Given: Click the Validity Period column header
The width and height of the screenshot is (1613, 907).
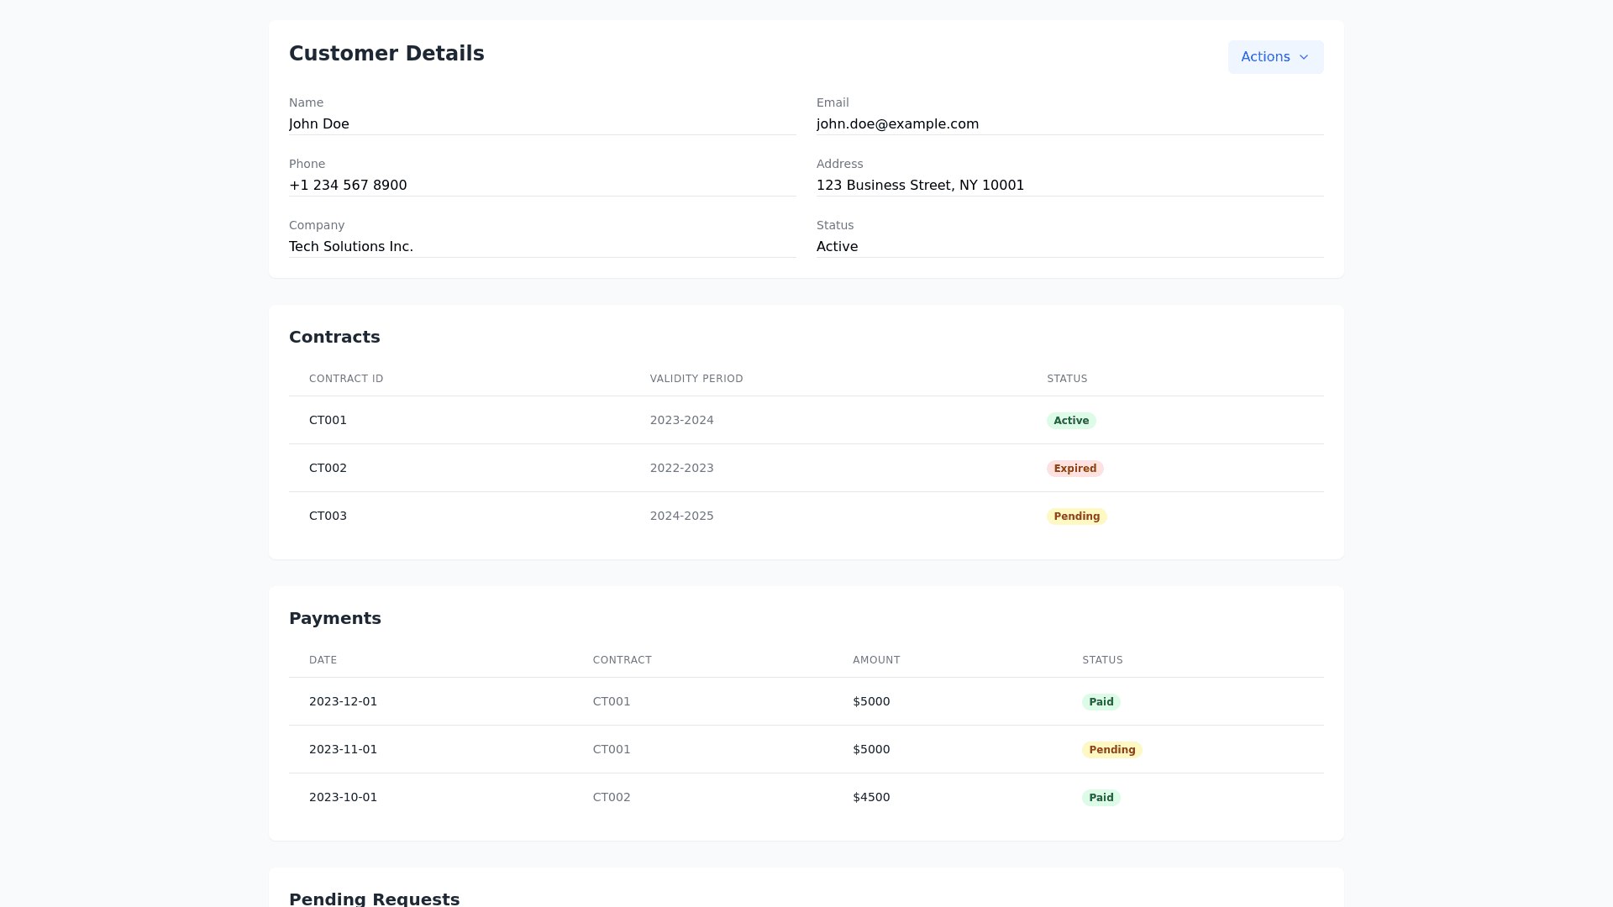Looking at the screenshot, I should (696, 379).
